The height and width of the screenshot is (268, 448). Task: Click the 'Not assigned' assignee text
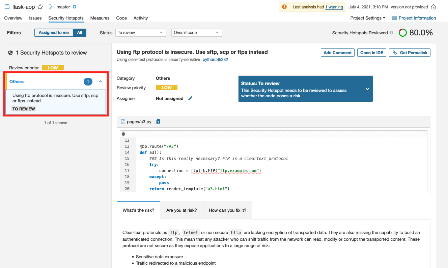170,98
